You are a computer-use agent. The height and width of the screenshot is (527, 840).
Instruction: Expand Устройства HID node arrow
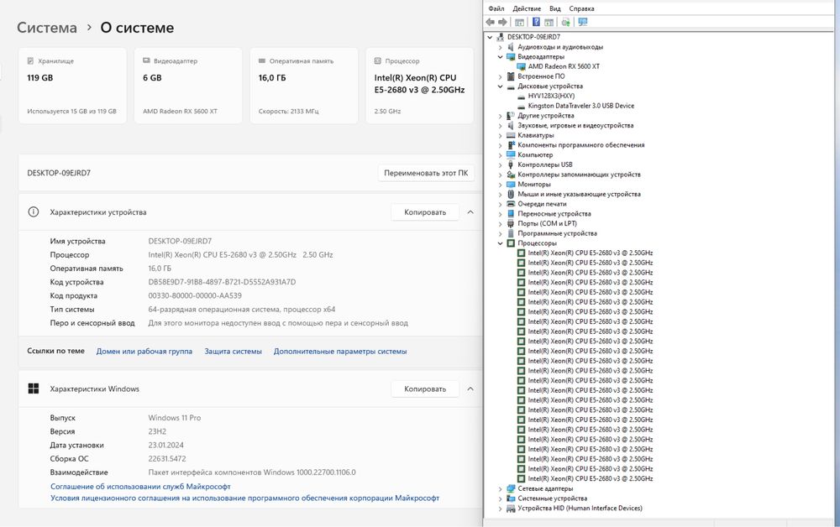tap(501, 509)
